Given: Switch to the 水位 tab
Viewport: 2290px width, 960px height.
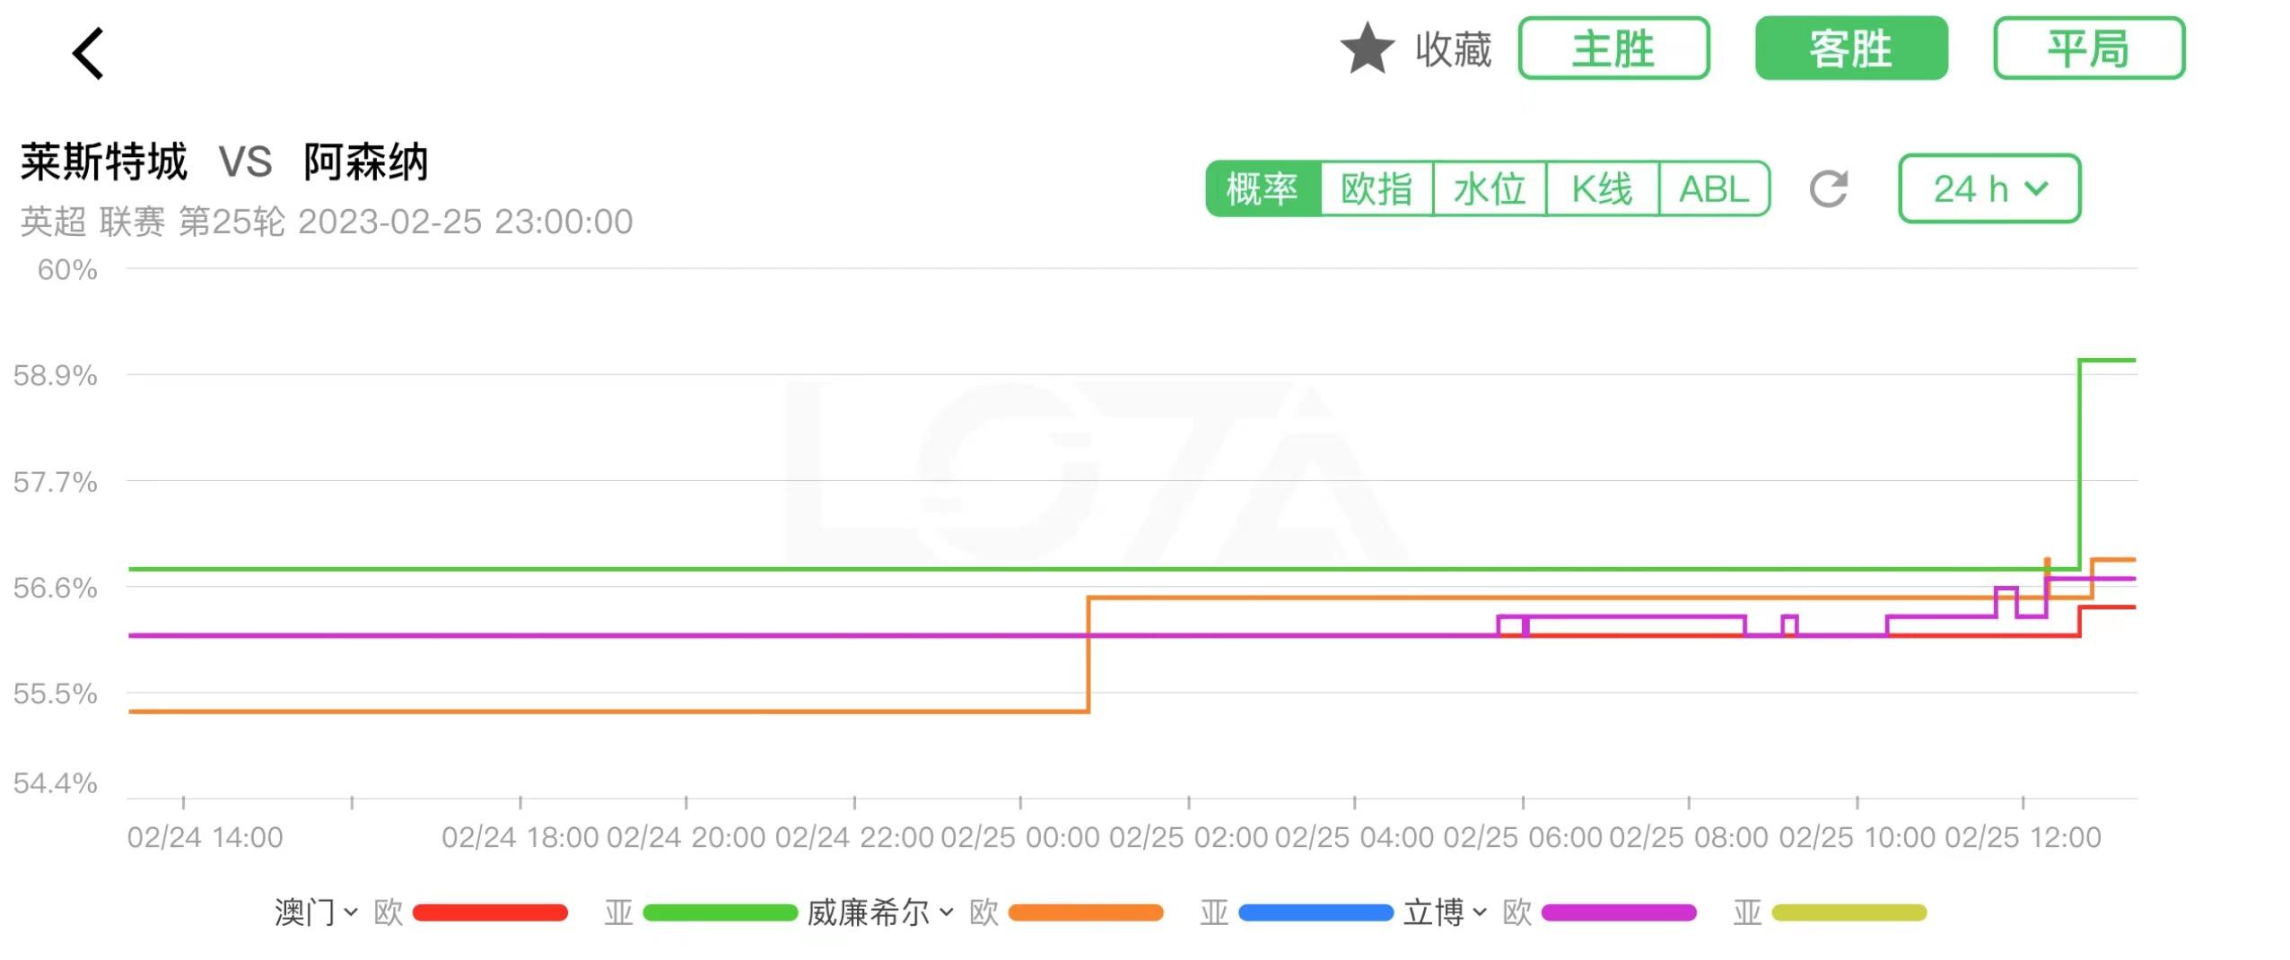Looking at the screenshot, I should tap(1490, 188).
